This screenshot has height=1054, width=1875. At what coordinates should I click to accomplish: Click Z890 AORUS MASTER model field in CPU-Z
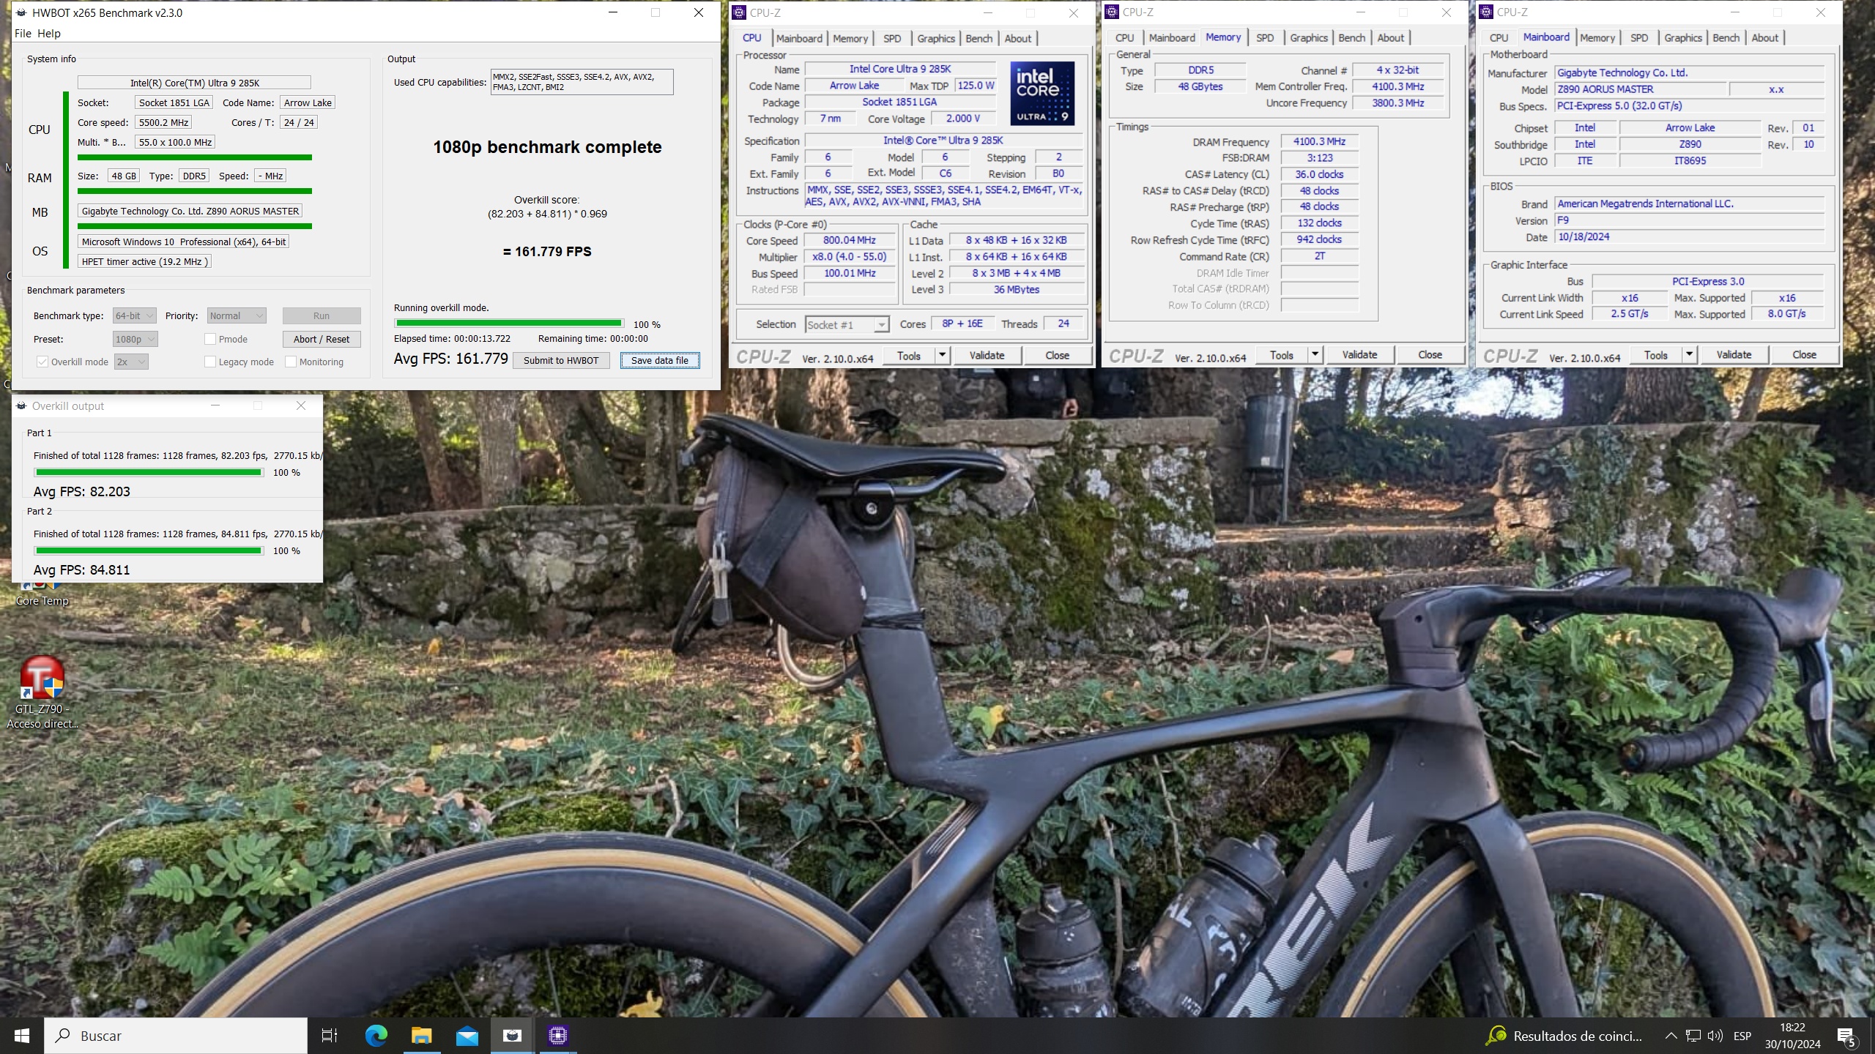(x=1641, y=89)
